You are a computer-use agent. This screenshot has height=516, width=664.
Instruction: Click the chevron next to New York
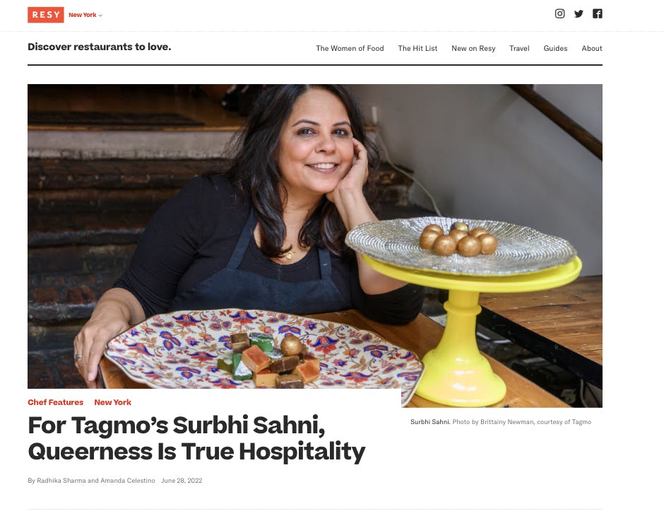100,16
